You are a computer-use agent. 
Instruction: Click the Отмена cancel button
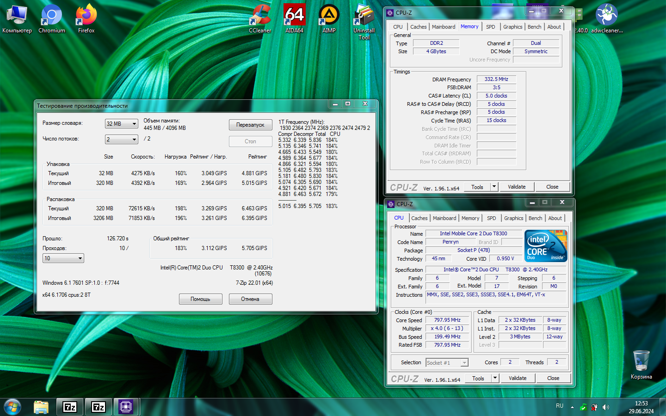[250, 299]
